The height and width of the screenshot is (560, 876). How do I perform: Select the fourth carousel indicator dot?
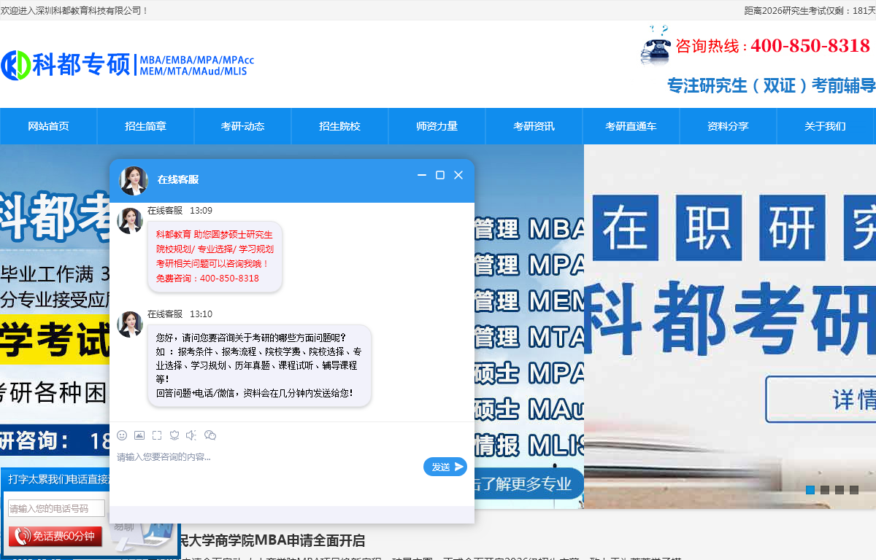point(854,490)
